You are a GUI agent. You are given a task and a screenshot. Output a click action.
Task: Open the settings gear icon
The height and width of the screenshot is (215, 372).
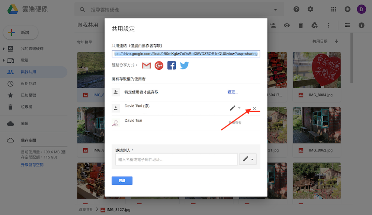(x=310, y=9)
